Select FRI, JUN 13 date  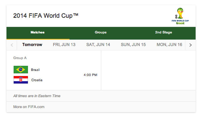pyautogui.click(x=64, y=45)
